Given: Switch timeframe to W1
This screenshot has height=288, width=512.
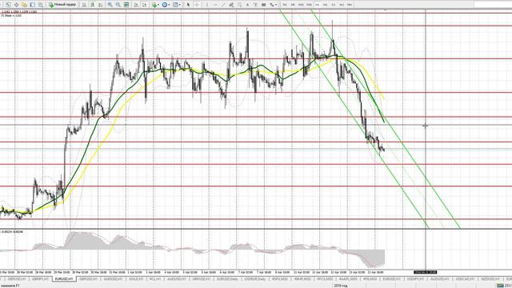Looking at the screenshot, I should click(x=342, y=5).
